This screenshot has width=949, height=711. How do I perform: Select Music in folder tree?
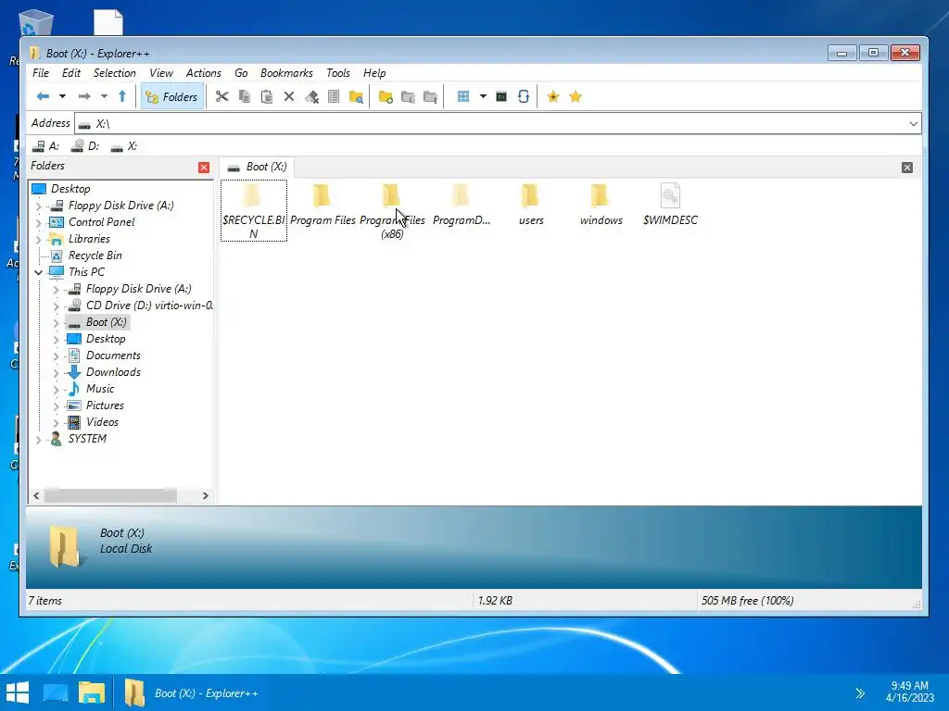[x=99, y=389]
